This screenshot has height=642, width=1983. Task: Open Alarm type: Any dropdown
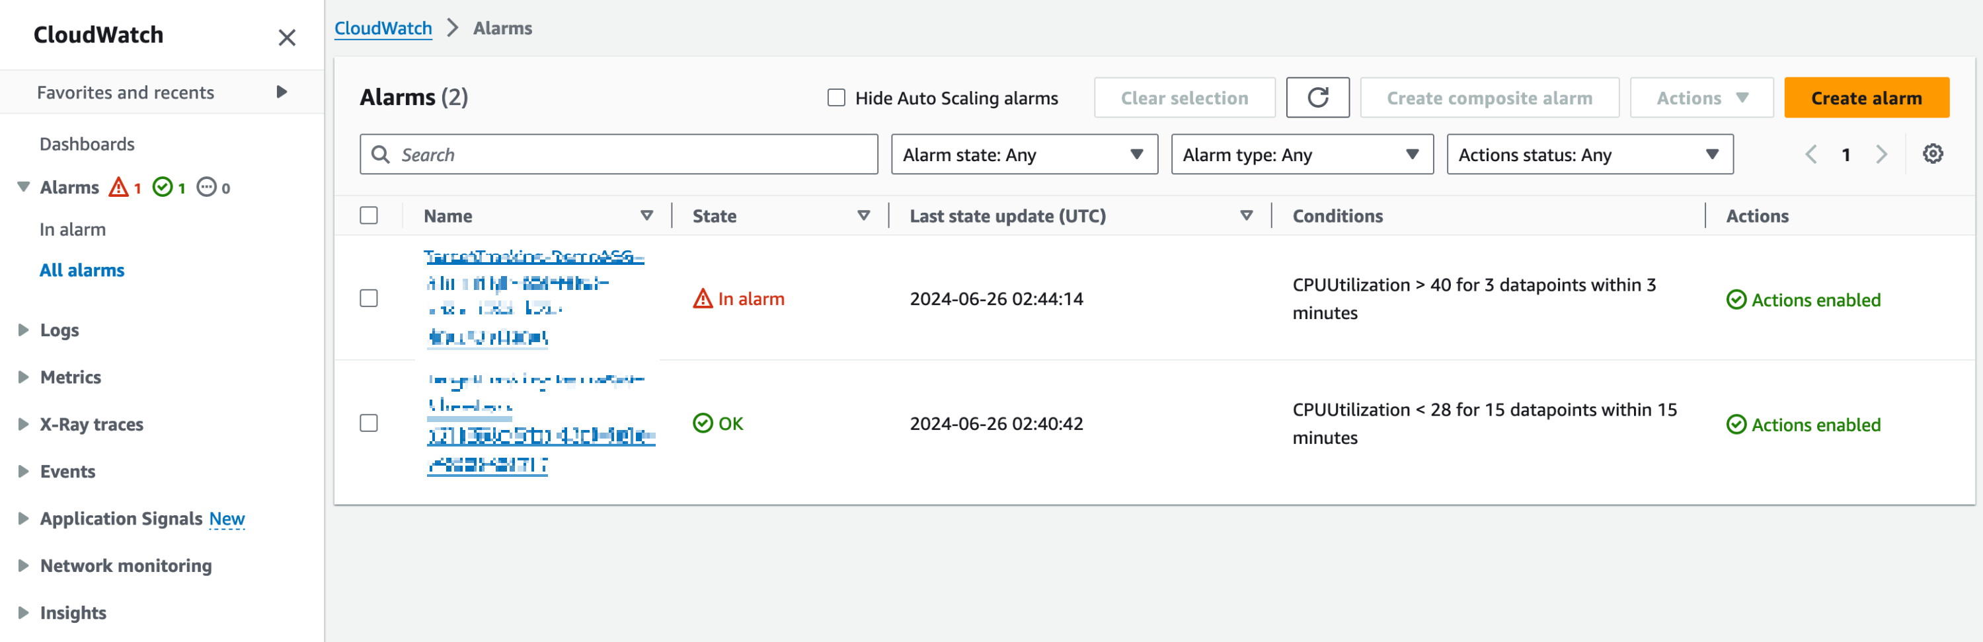(x=1302, y=155)
